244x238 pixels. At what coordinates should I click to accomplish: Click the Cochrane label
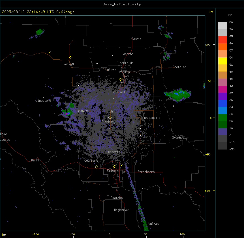(91, 161)
